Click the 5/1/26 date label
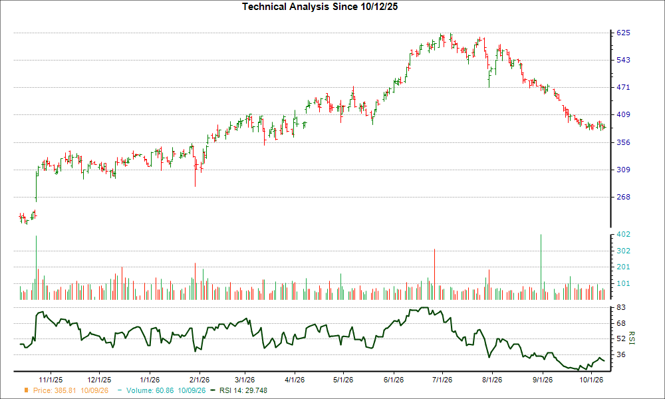This screenshot has width=665, height=399. pos(342,380)
